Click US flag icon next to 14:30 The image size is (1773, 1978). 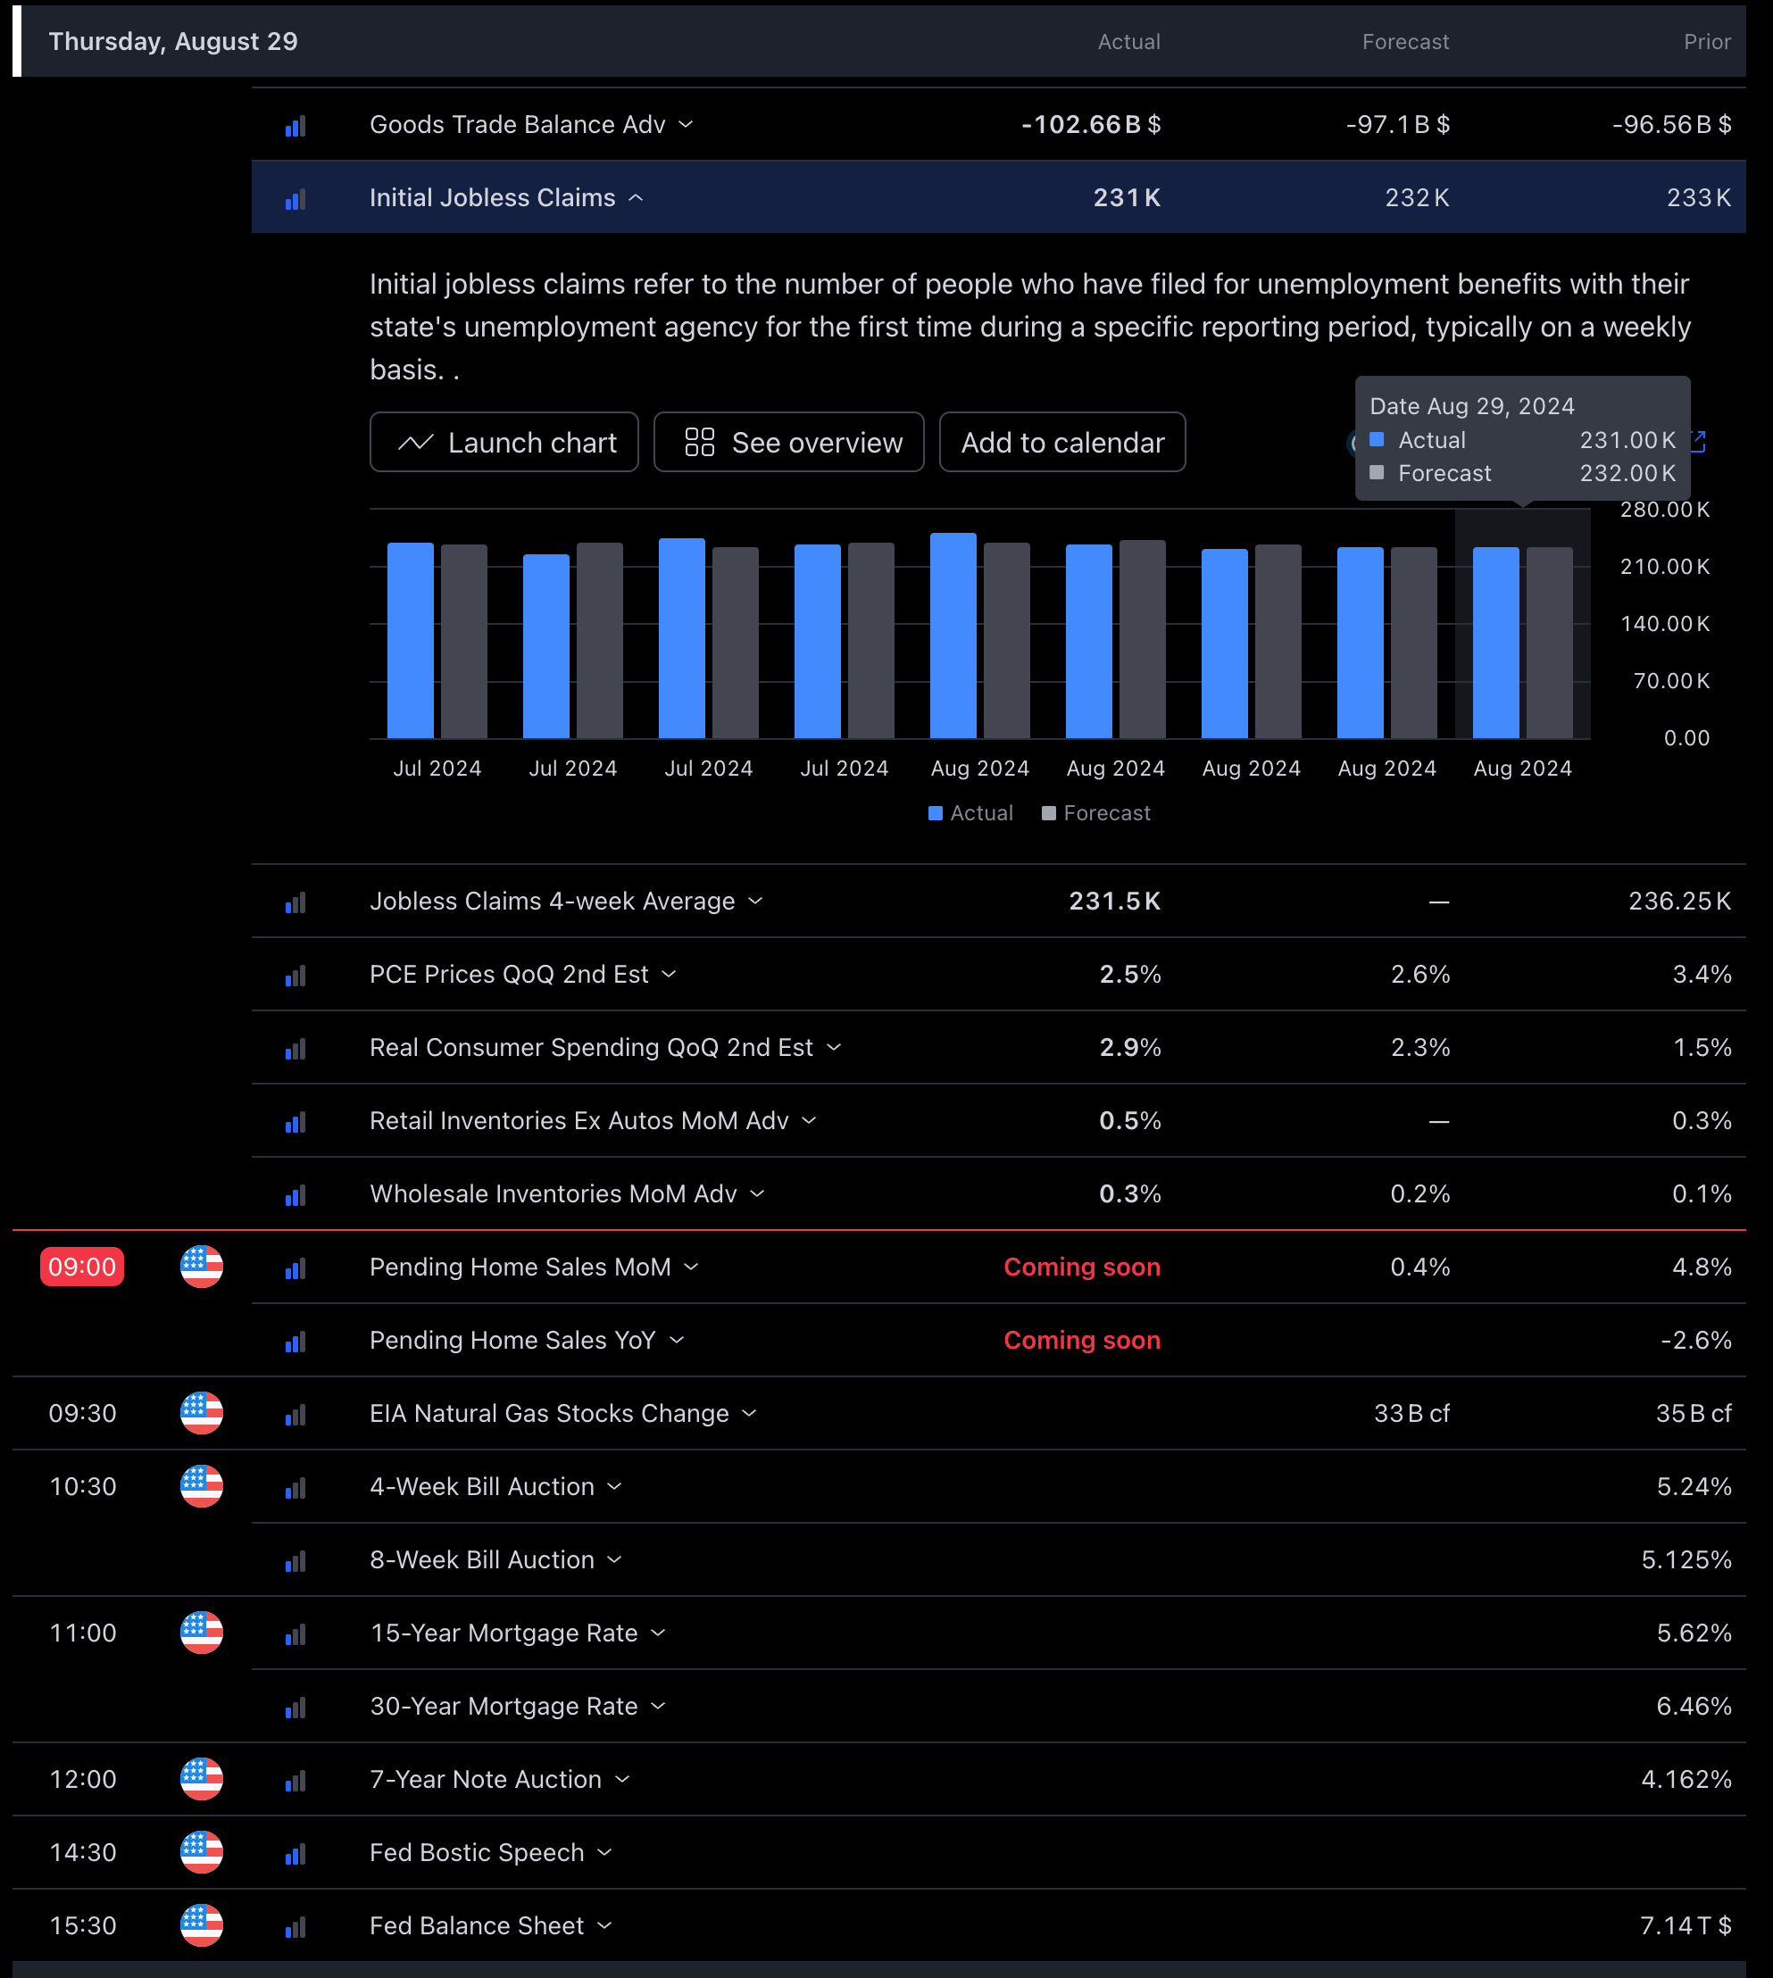click(x=202, y=1851)
